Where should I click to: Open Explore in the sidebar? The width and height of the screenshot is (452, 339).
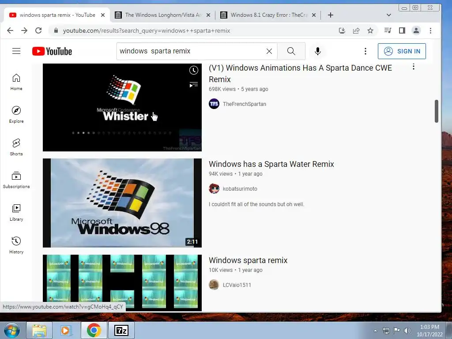[x=16, y=115]
